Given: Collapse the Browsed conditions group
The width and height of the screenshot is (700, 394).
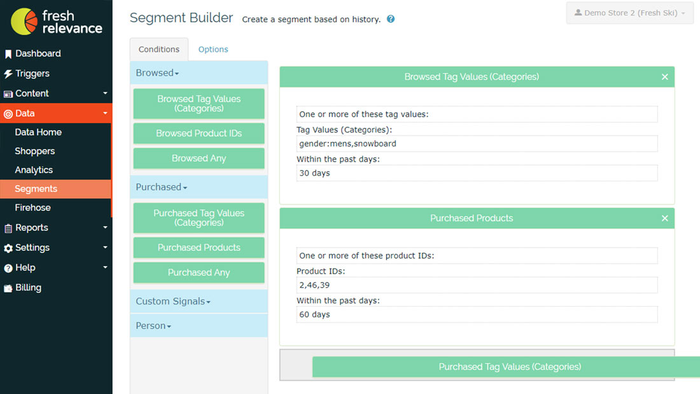Looking at the screenshot, I should tap(157, 73).
